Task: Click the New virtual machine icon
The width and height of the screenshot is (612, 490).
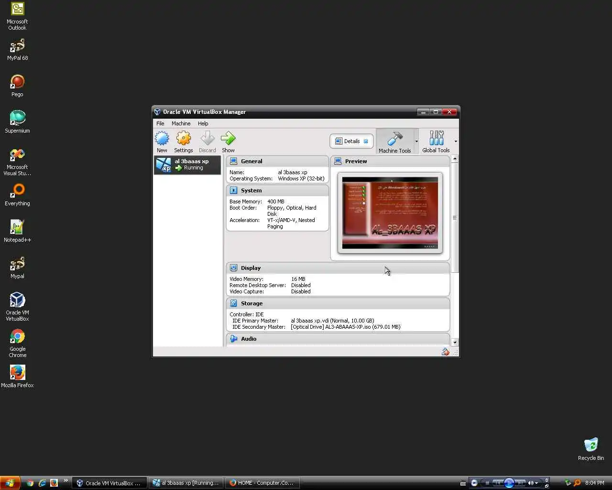Action: (x=162, y=139)
